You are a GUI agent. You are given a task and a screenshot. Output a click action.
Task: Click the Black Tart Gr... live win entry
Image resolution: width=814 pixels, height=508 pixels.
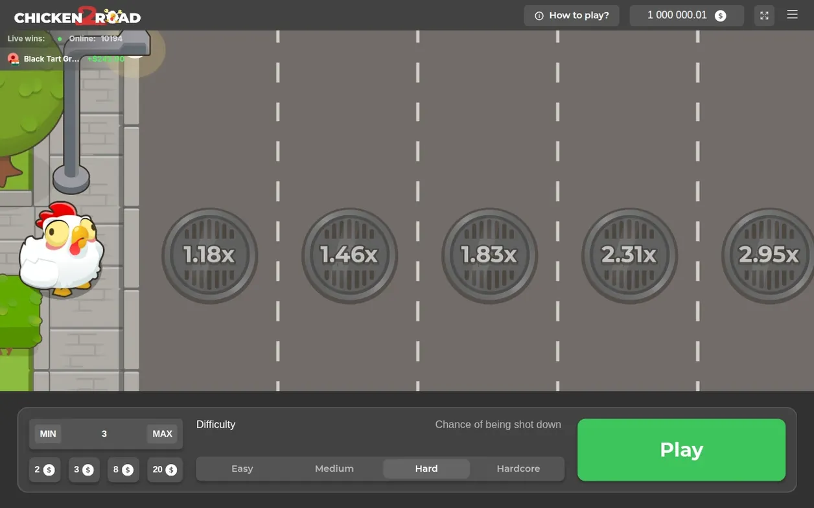point(65,59)
